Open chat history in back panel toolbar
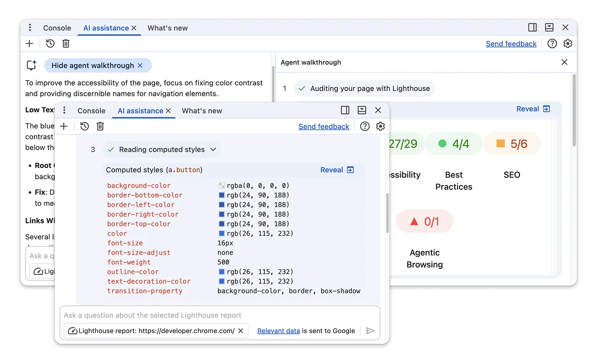Screen dimensions: 598x363 pos(50,43)
